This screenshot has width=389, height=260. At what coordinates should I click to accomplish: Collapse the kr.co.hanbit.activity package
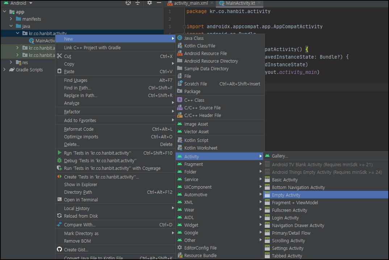18,33
